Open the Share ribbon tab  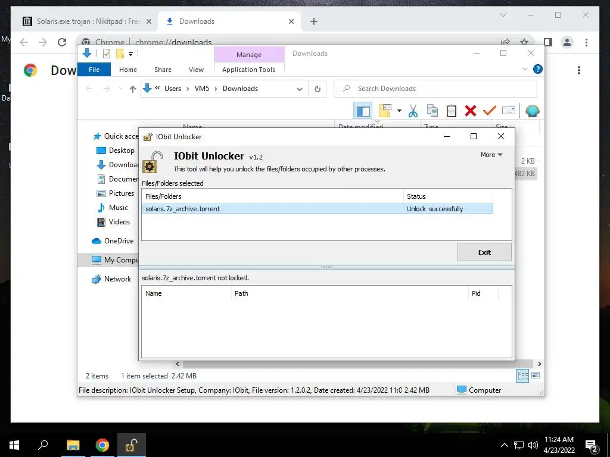pyautogui.click(x=163, y=70)
